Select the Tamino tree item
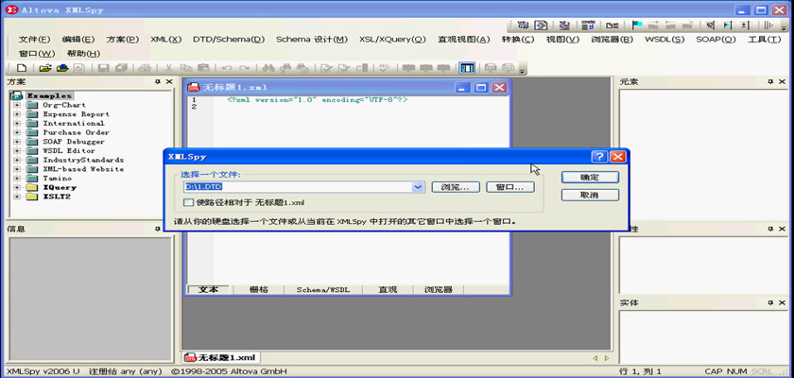Screen dimensions: 794x378 coord(58,178)
